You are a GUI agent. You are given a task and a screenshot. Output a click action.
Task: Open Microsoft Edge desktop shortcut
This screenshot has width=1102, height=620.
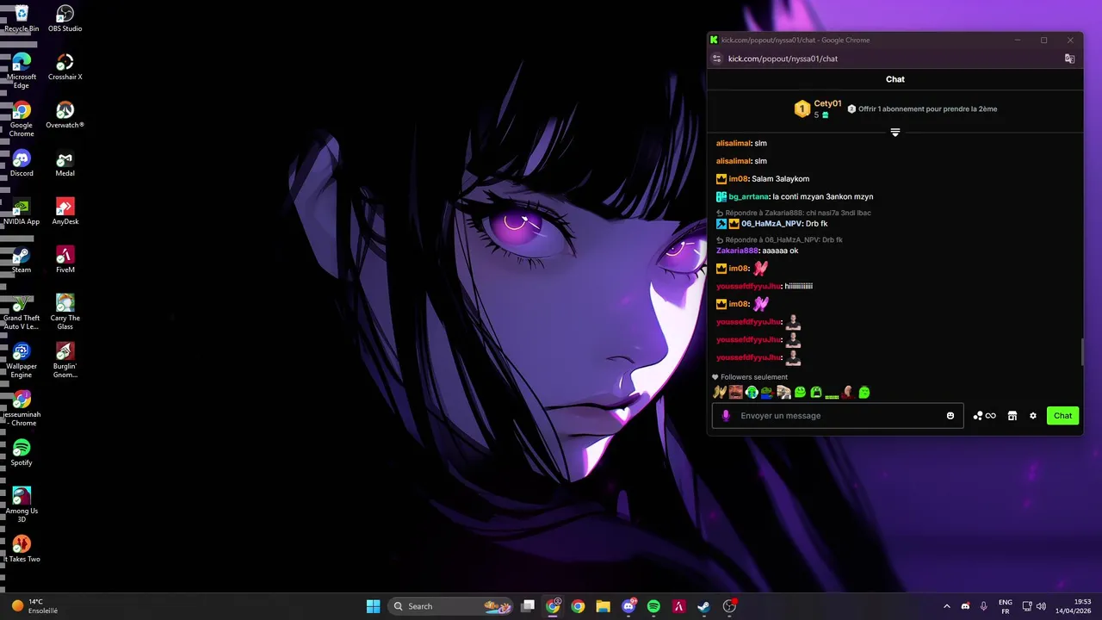coord(22,71)
